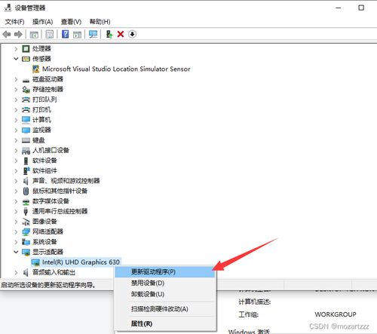The width and height of the screenshot is (377, 334).
Task: Click the update driver toolbar icon
Action: [x=109, y=34]
